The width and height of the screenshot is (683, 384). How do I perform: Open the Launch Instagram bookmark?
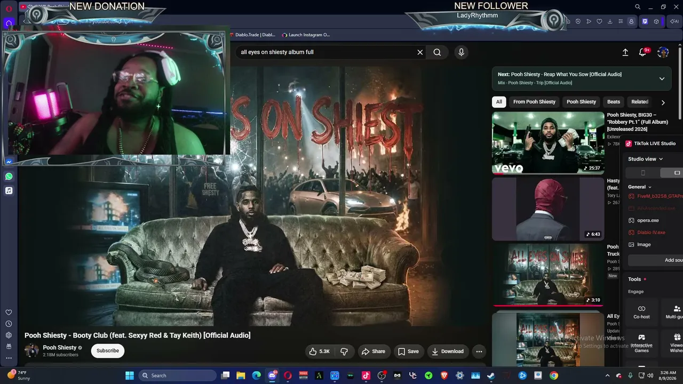306,35
